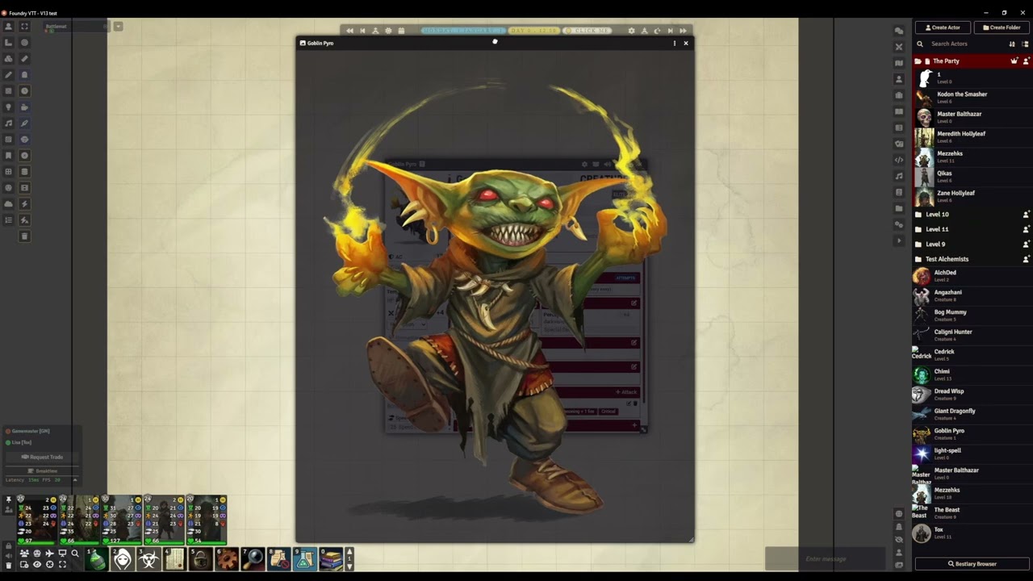Activate hotbar macro 9 alchemy flask

tap(305, 559)
